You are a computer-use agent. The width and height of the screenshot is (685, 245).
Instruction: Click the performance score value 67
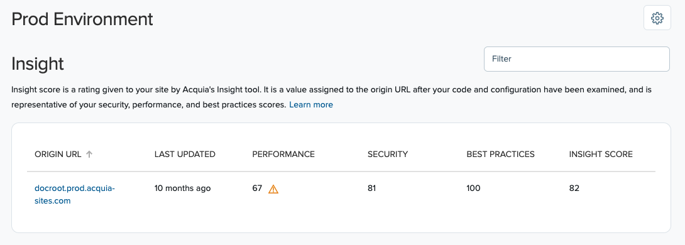point(257,188)
